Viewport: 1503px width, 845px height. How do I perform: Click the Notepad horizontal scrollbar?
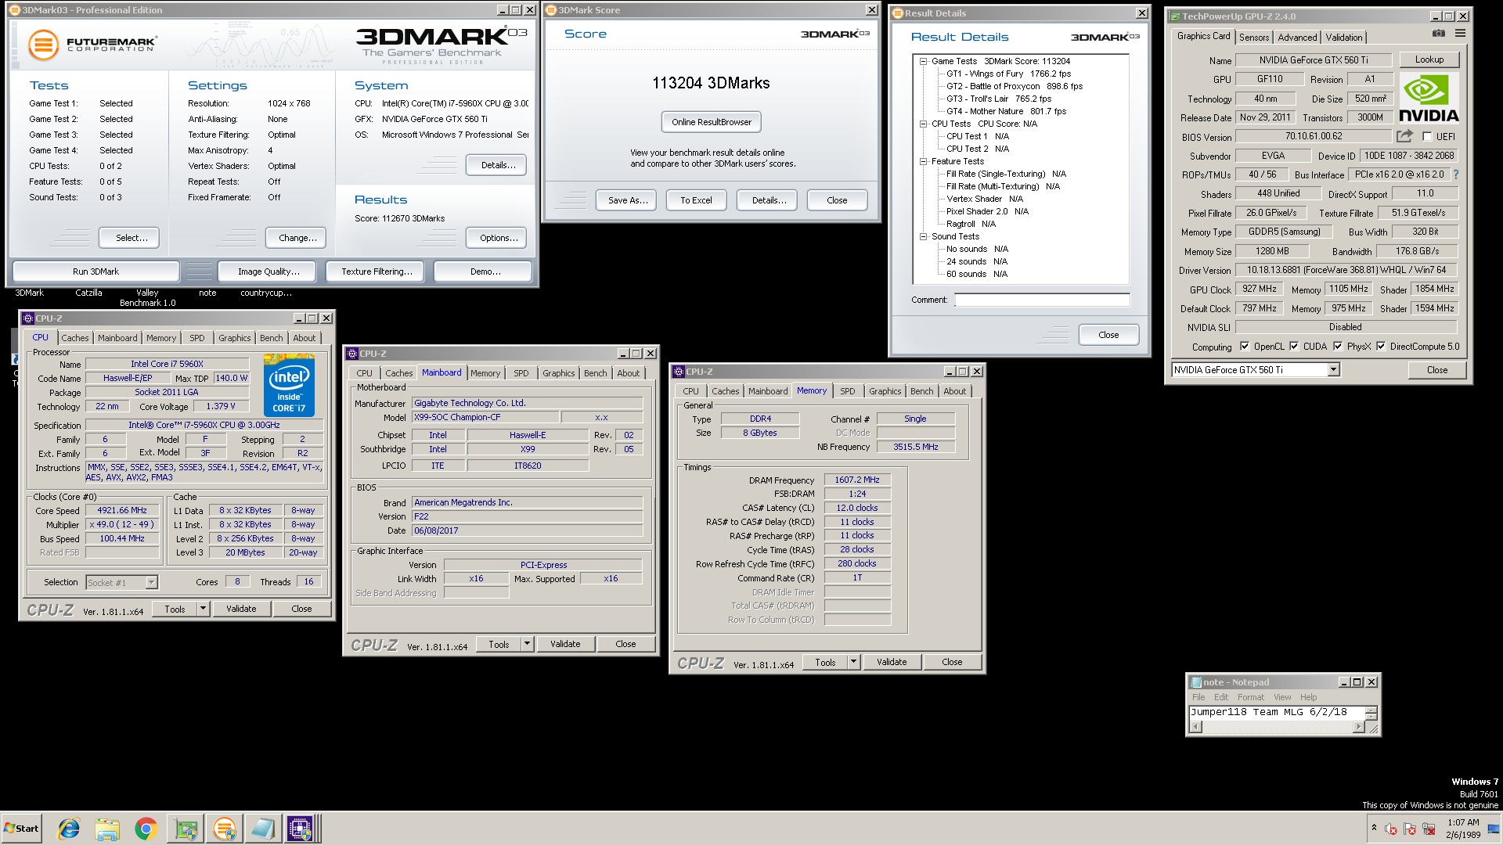coord(1277,727)
